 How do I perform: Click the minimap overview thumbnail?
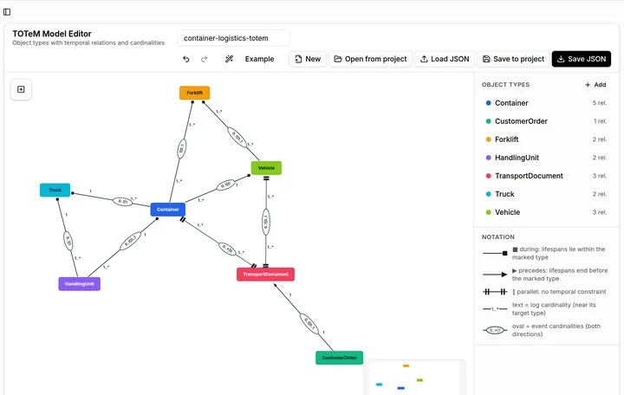click(414, 378)
